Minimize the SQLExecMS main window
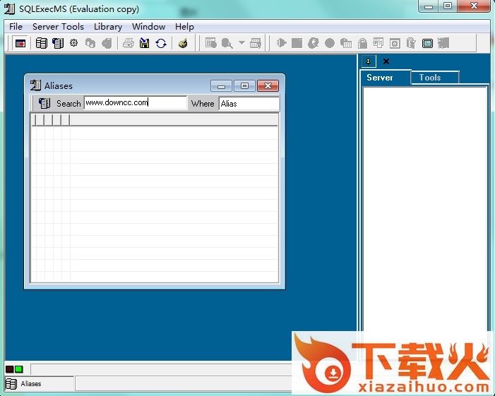The width and height of the screenshot is (495, 396). (x=429, y=6)
